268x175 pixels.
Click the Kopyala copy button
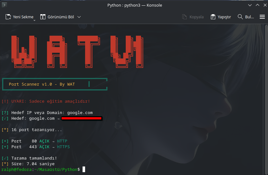(193, 17)
